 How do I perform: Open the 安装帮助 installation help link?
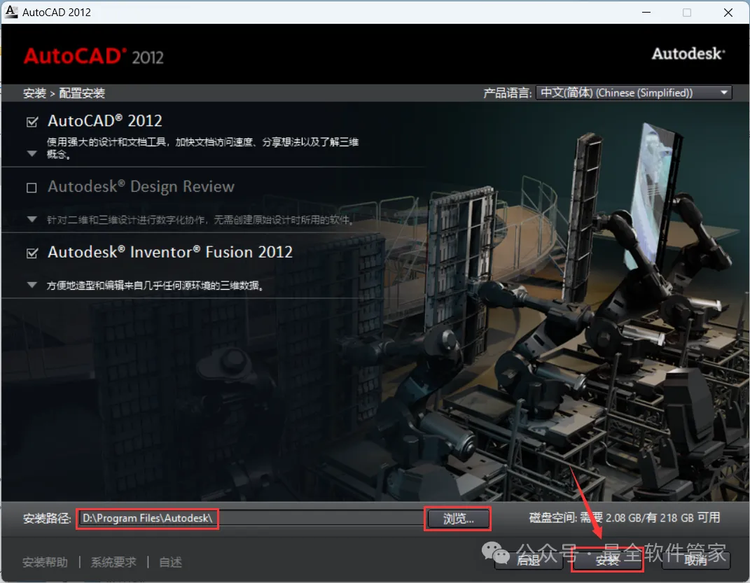click(45, 563)
